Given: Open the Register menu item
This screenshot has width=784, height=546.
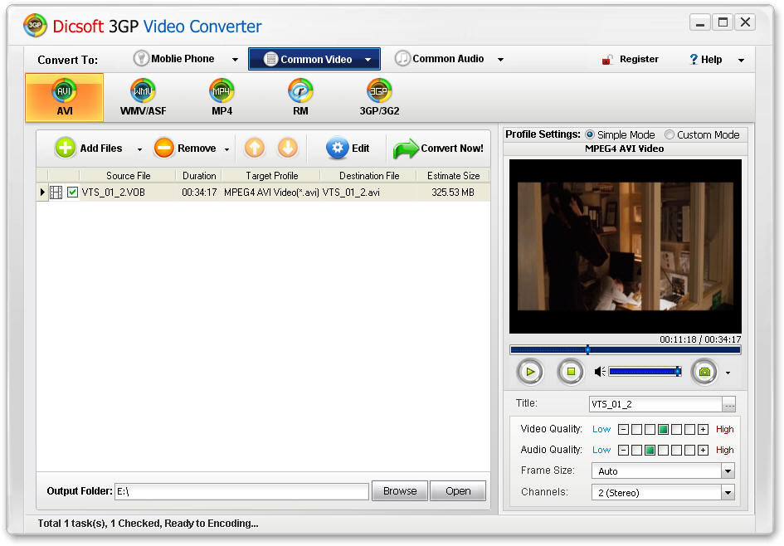Looking at the screenshot, I should 630,60.
